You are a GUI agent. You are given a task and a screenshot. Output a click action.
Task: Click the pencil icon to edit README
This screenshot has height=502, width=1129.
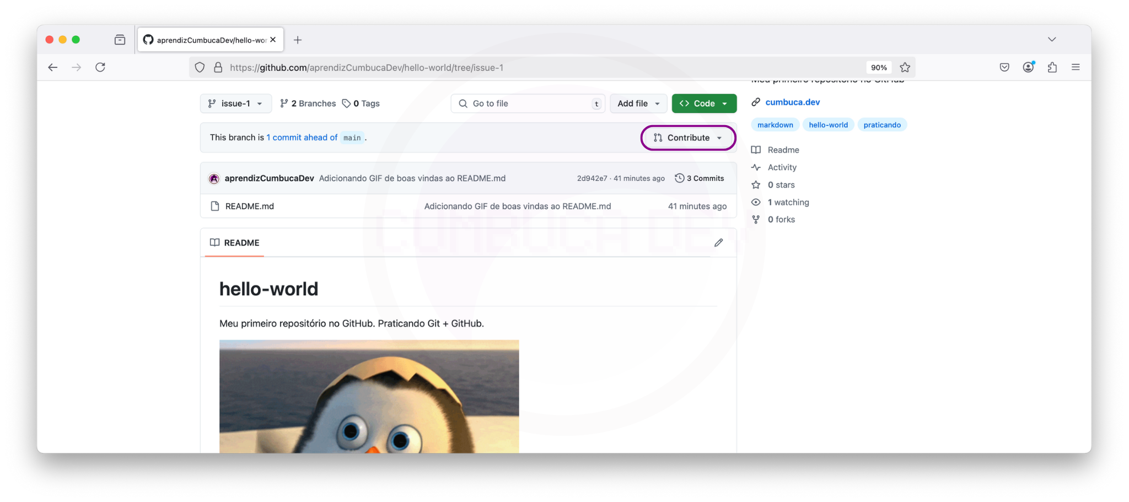718,243
